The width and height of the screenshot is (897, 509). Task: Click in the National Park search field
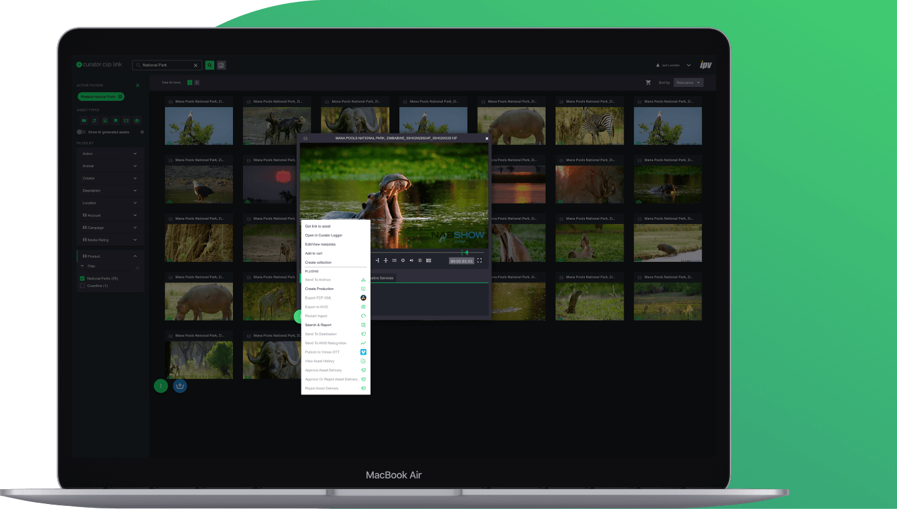click(x=166, y=65)
